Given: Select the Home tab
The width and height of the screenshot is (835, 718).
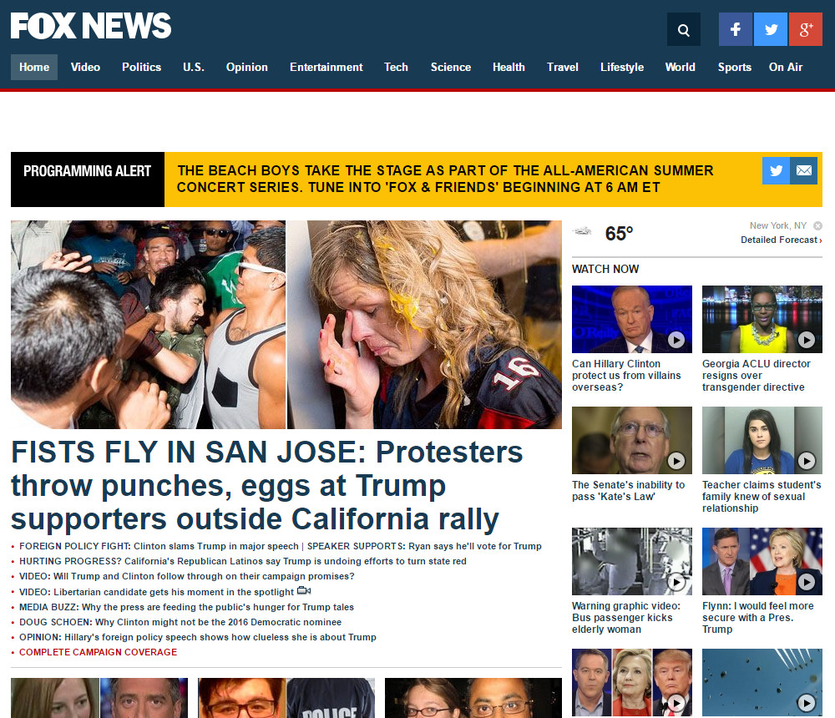Looking at the screenshot, I should (34, 67).
